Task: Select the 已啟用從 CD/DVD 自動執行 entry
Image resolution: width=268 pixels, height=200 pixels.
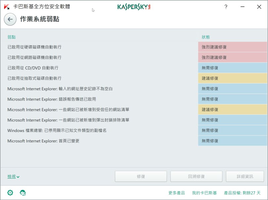Action: click(x=33, y=68)
